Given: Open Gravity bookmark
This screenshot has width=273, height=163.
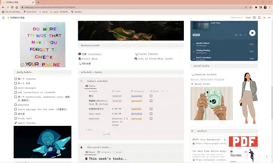Looking at the screenshot, I should [43, 12].
